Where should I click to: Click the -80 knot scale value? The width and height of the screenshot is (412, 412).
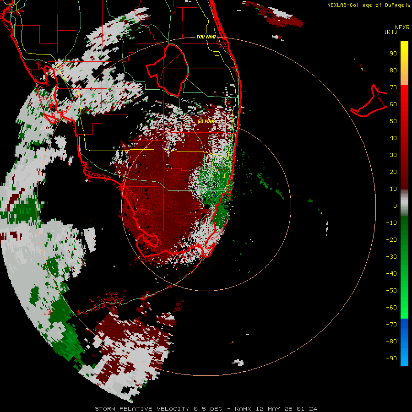[x=391, y=342]
